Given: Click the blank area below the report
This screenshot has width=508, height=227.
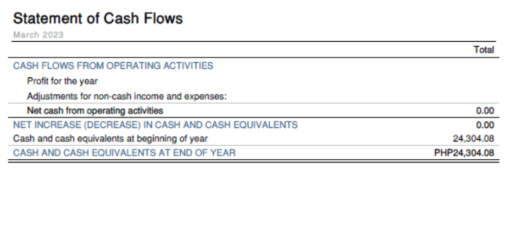Looking at the screenshot, I should click(x=253, y=195).
